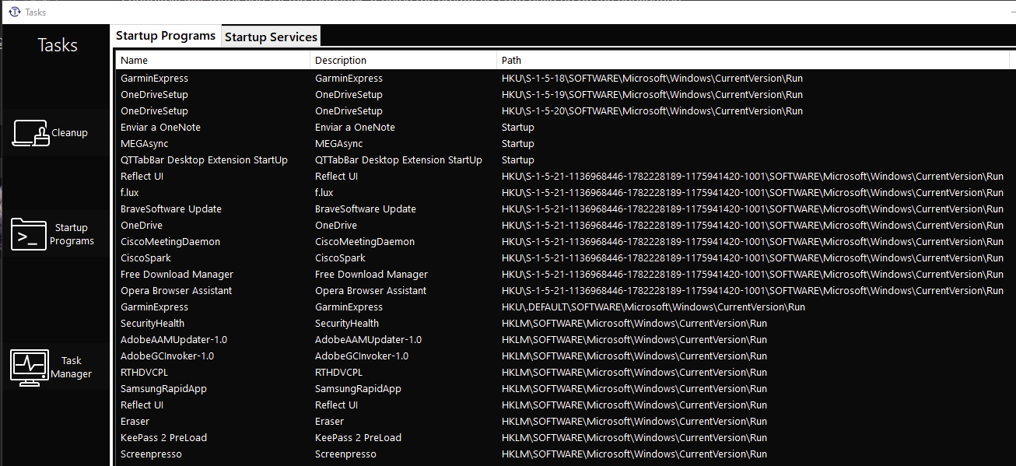Click the f.lux description cell
This screenshot has width=1016, height=466.
324,193
